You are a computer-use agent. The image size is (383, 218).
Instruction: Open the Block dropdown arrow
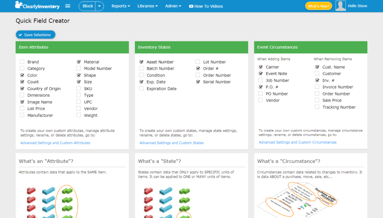100,6
